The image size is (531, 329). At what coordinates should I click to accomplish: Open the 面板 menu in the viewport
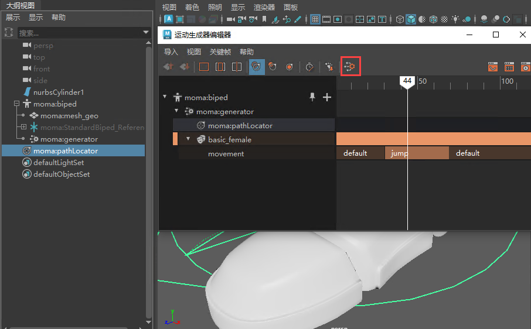coord(291,7)
